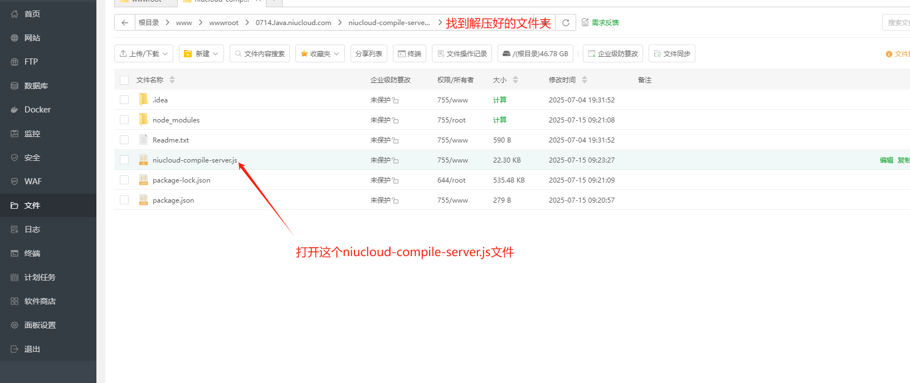Click the 文件内容搜索 button
Screen dimensions: 910x383
pyautogui.click(x=260, y=53)
